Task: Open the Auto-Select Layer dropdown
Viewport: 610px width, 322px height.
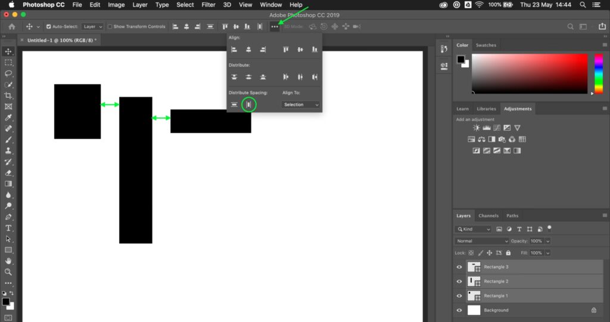Action: pos(92,27)
